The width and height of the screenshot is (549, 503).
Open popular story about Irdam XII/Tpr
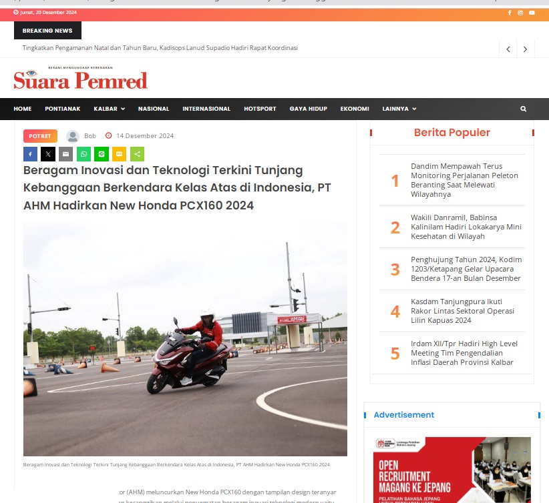click(x=464, y=353)
